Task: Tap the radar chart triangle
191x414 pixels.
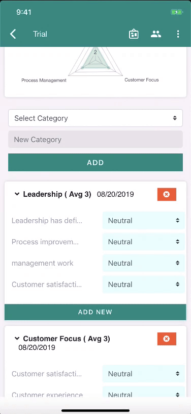Action: pyautogui.click(x=95, y=61)
